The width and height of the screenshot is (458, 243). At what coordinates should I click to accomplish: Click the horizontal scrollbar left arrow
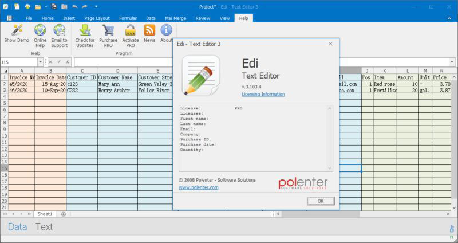[x=278, y=214]
